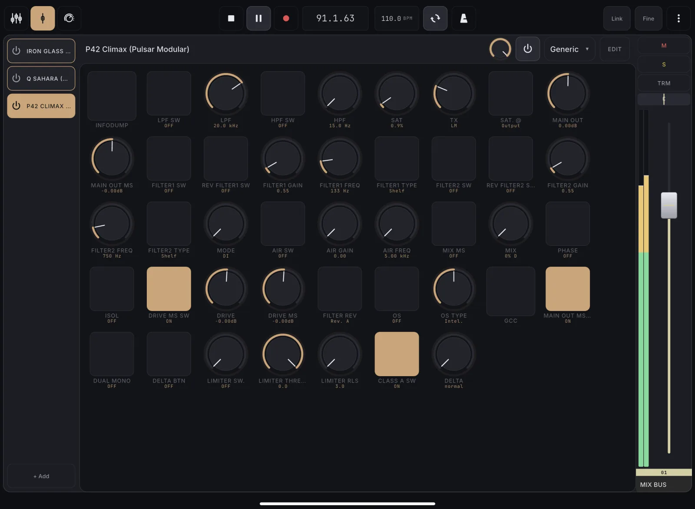The width and height of the screenshot is (695, 509).
Task: Turn off the DRIVE MS SW switch
Action: click(169, 289)
